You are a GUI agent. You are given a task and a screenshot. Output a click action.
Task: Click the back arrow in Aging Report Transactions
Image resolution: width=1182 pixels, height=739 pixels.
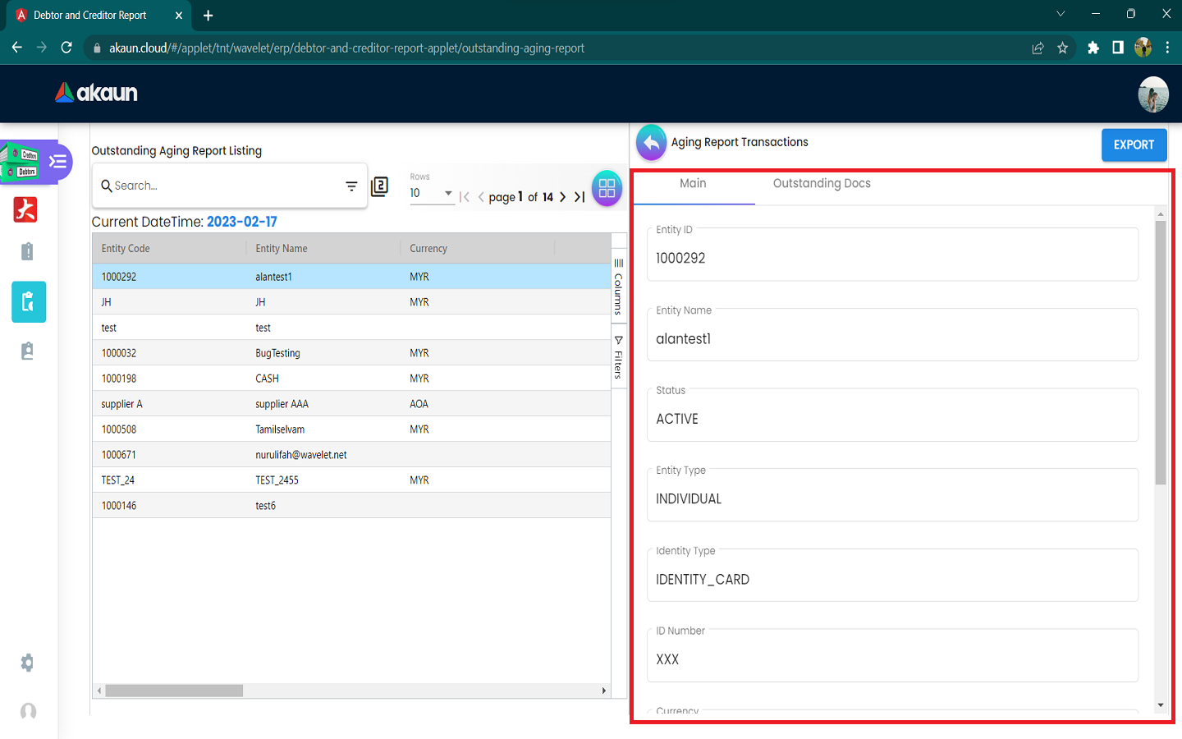tap(651, 143)
